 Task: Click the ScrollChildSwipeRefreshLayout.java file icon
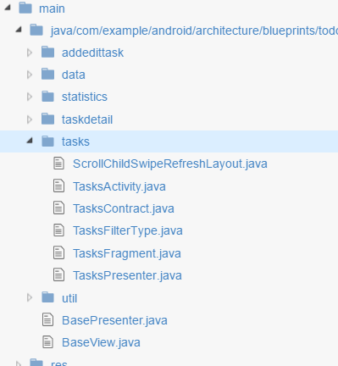(x=58, y=164)
